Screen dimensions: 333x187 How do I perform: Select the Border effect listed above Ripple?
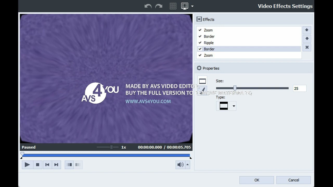(x=249, y=36)
